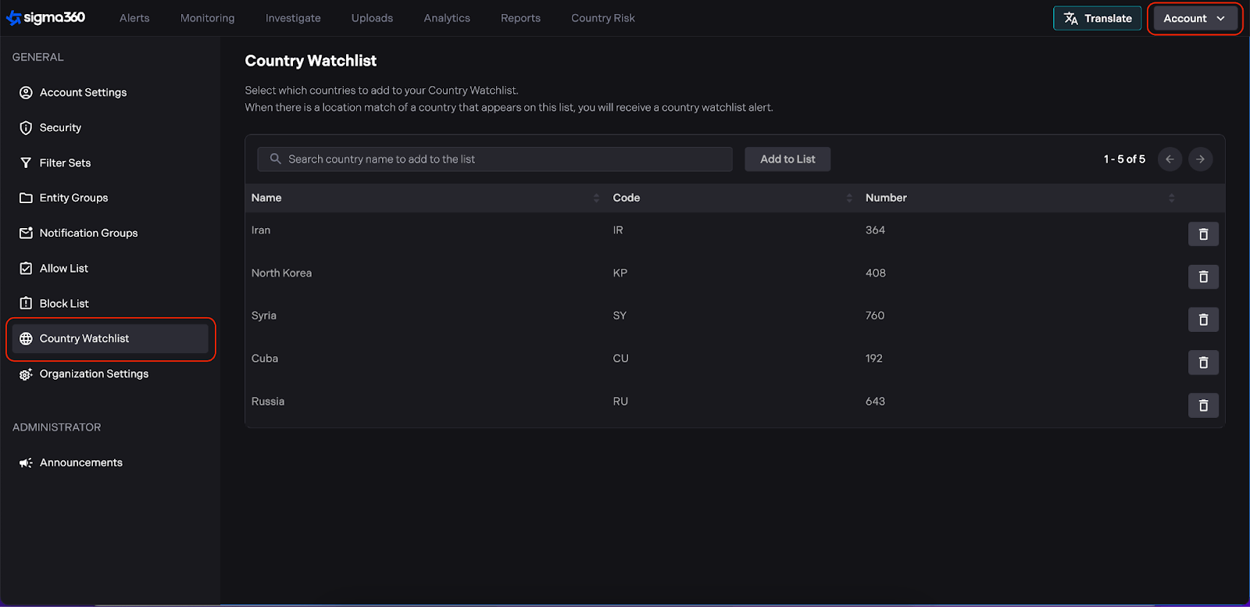Open Security settings in sidebar

pyautogui.click(x=60, y=127)
